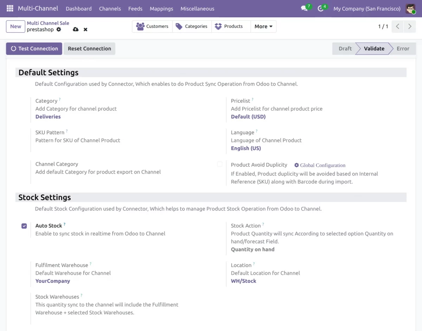
Task: Open the Quantity on hand stock action
Action: pyautogui.click(x=252, y=249)
